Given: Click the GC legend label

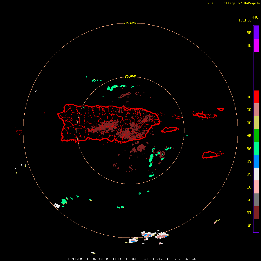Looking at the screenshot, I should (249, 200).
